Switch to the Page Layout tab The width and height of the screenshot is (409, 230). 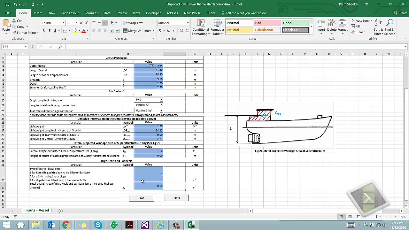[x=70, y=13]
